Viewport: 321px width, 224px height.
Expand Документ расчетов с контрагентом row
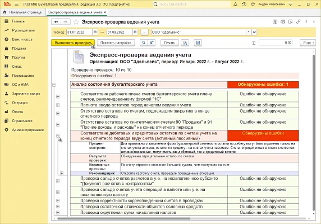point(58,181)
